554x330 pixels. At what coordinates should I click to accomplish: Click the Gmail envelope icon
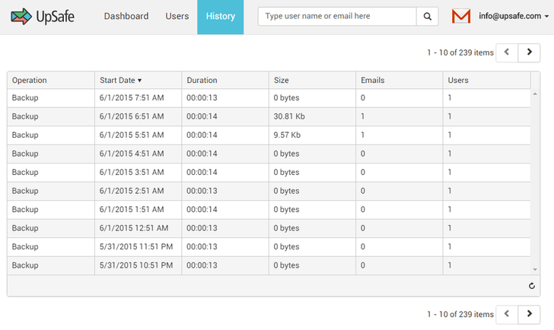click(x=461, y=16)
